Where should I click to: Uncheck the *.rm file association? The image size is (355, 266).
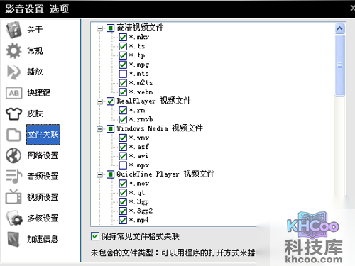123,111
